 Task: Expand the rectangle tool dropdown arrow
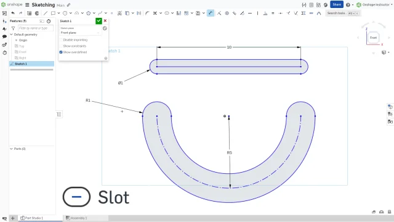pyautogui.click(x=59, y=13)
